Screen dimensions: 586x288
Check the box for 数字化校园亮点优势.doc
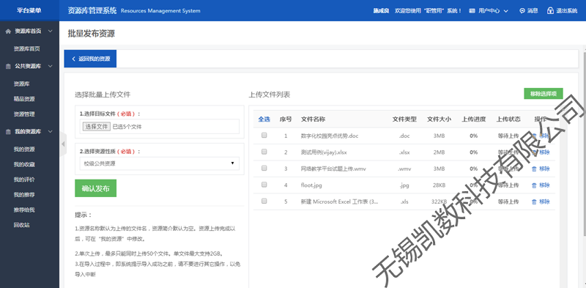264,136
